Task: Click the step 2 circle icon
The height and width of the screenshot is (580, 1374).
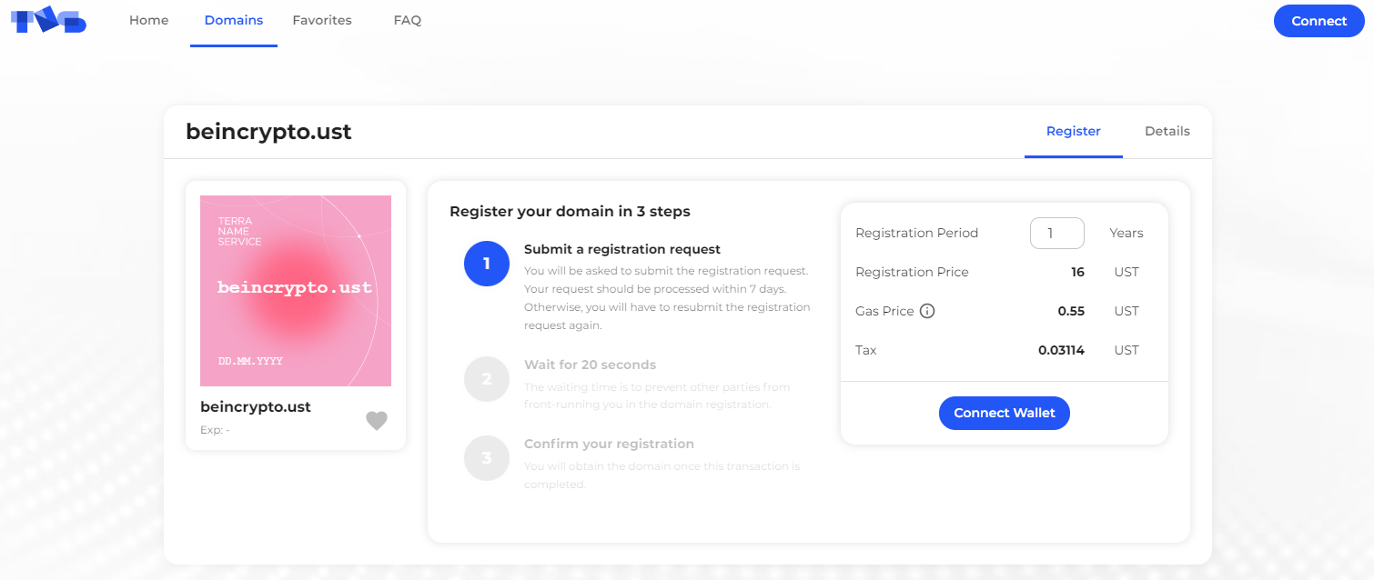Action: click(x=486, y=379)
